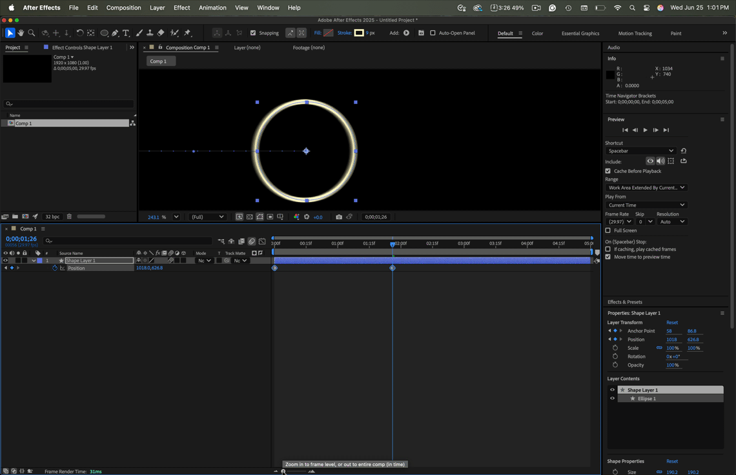Select the Clone Stamp tool
736x475 pixels.
(x=148, y=33)
